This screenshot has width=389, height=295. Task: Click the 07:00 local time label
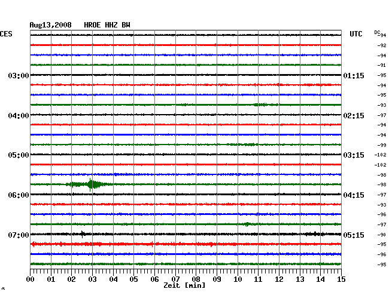pos(19,235)
